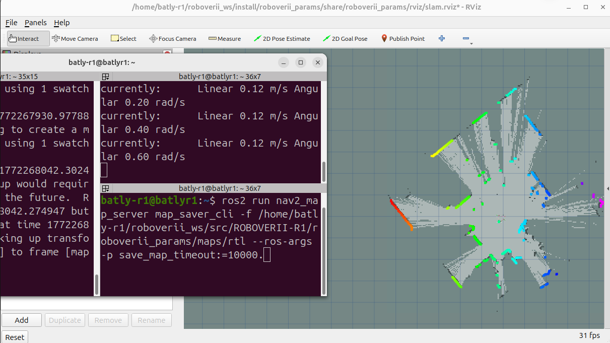Click the blue plus add-tool icon

[x=442, y=38]
